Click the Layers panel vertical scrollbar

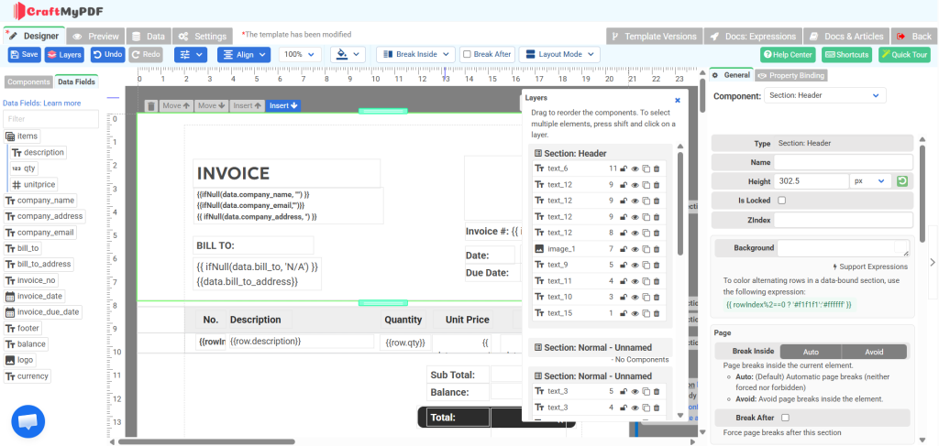tap(680, 203)
